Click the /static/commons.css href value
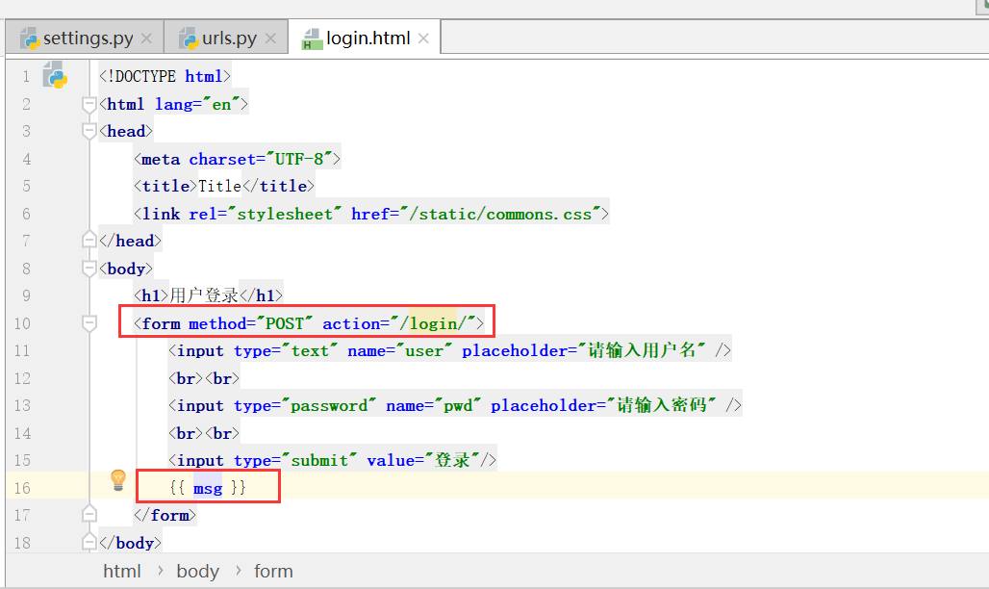Viewport: 989px width, 589px height. tap(501, 214)
